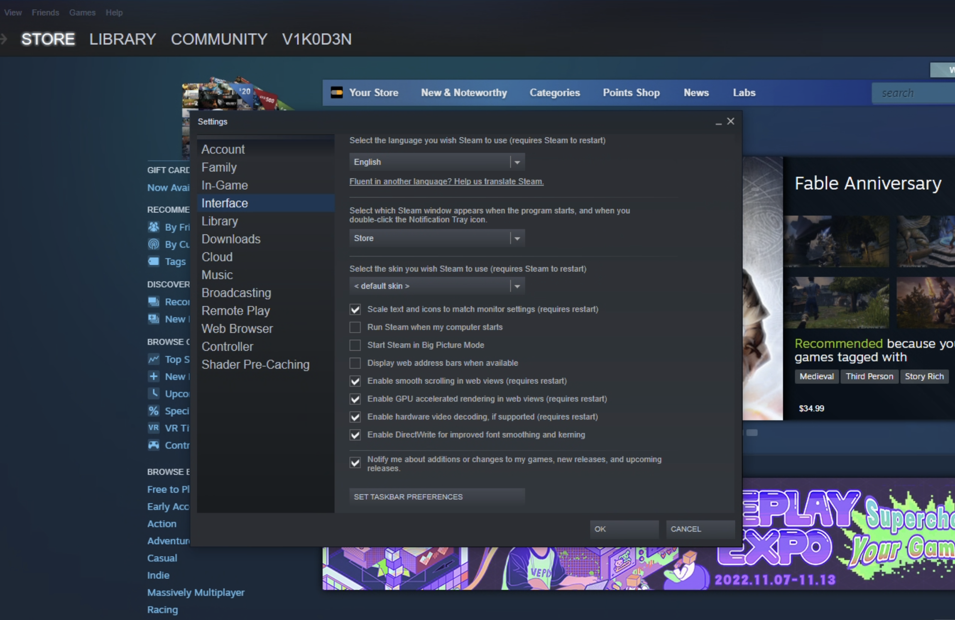
Task: Toggle Start Steam in Big Picture Mode
Action: tap(356, 344)
